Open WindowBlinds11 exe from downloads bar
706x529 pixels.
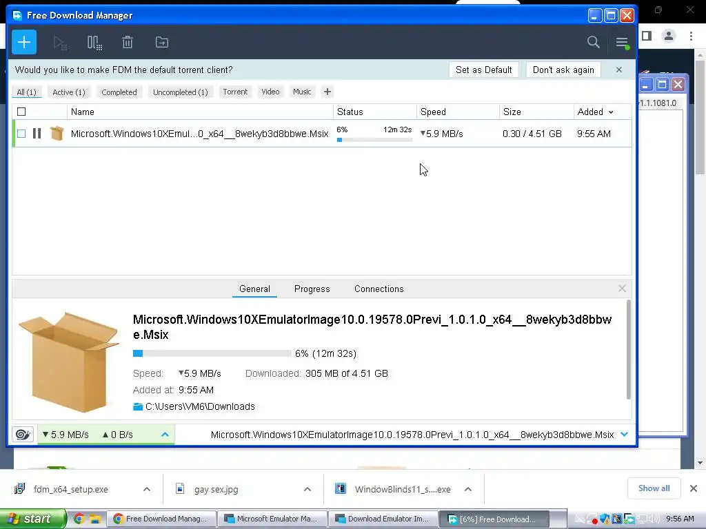403,490
